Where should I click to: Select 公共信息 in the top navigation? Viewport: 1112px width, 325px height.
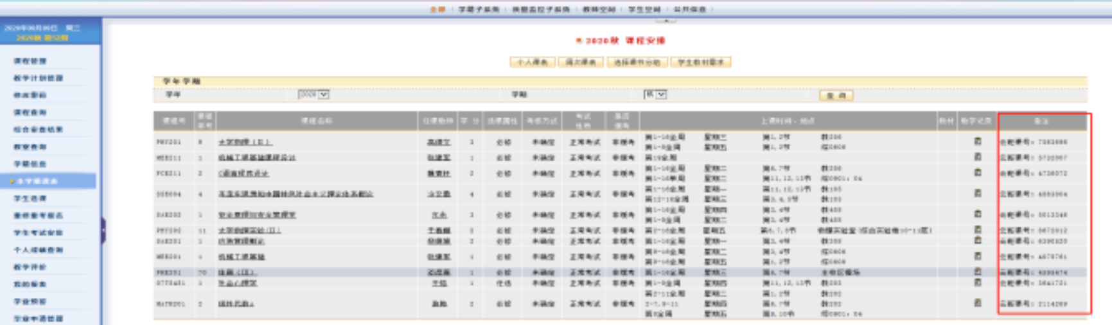pyautogui.click(x=689, y=9)
